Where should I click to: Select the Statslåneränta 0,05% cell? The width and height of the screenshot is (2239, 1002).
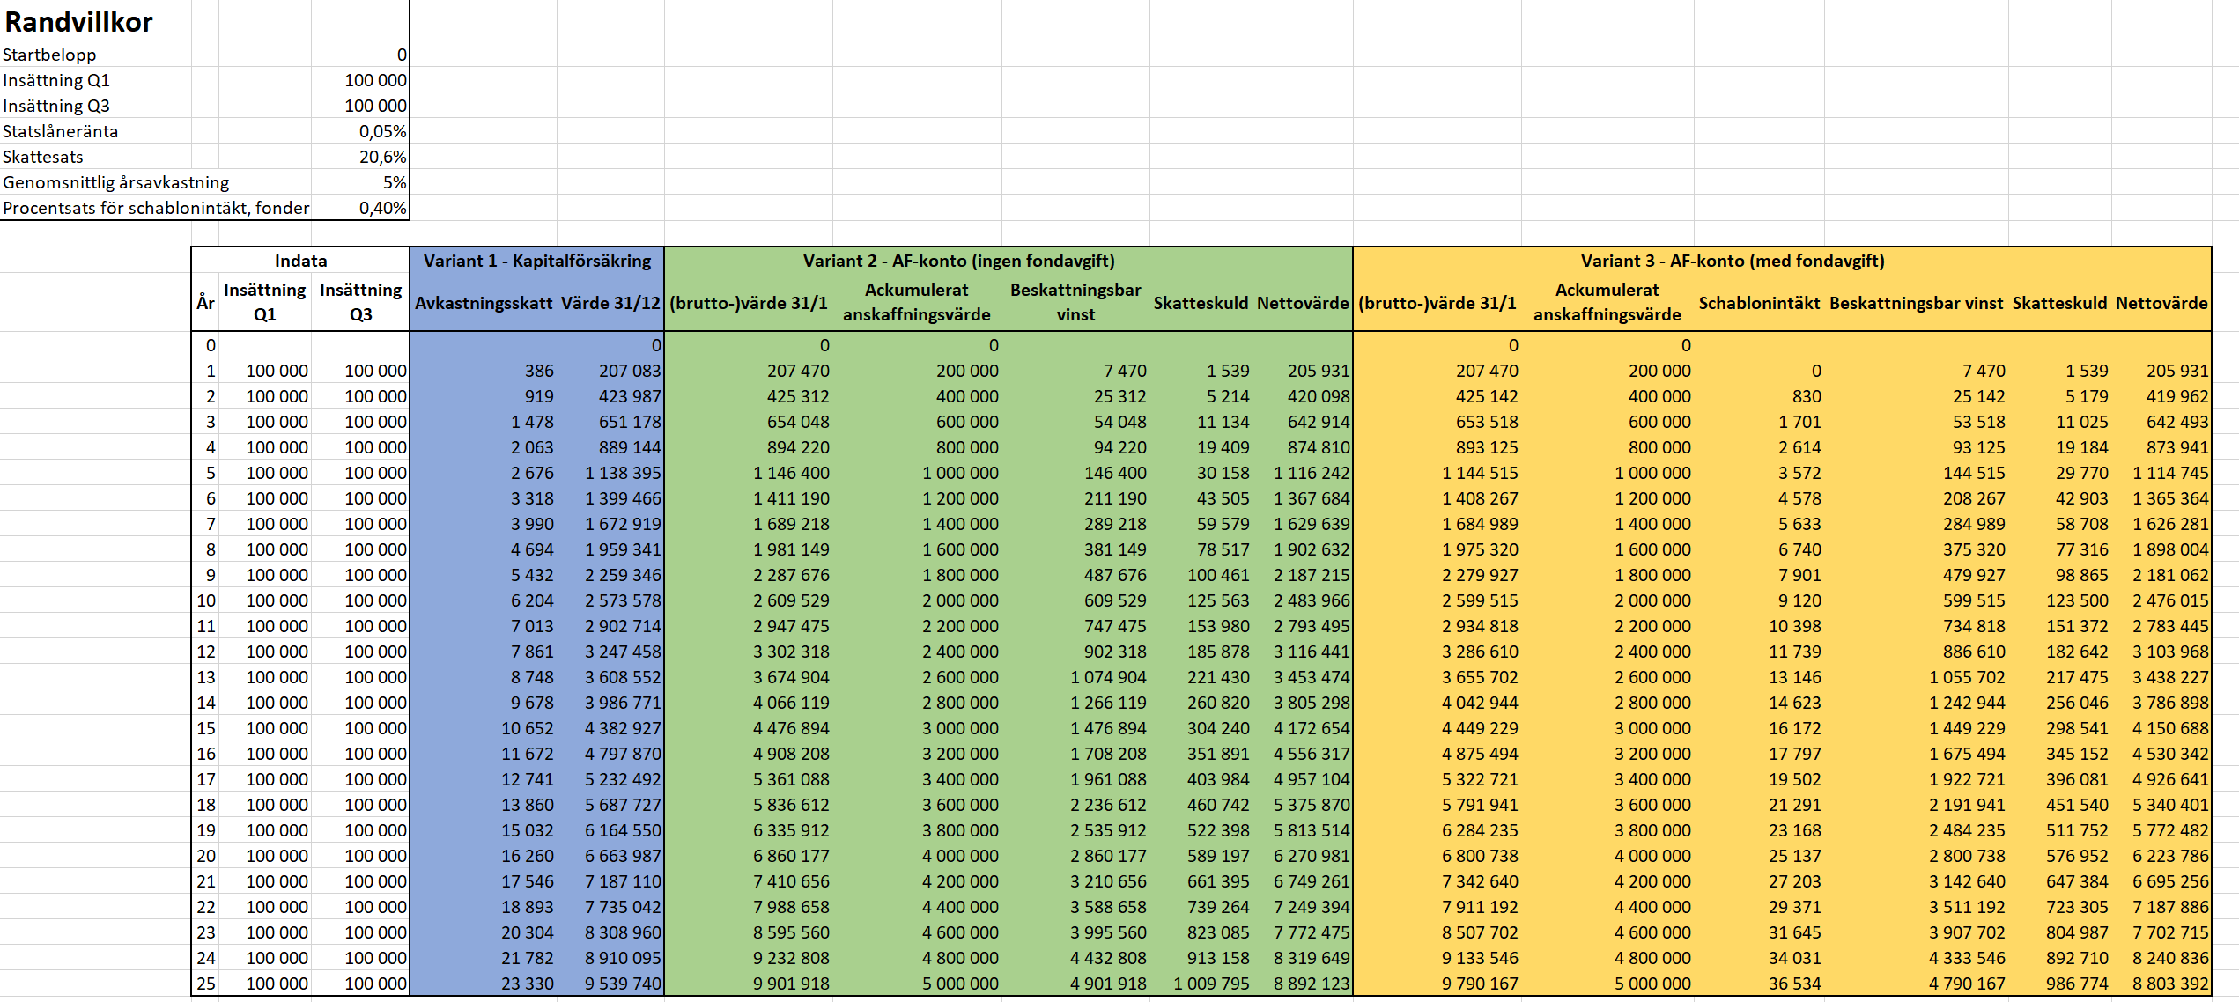click(x=359, y=131)
